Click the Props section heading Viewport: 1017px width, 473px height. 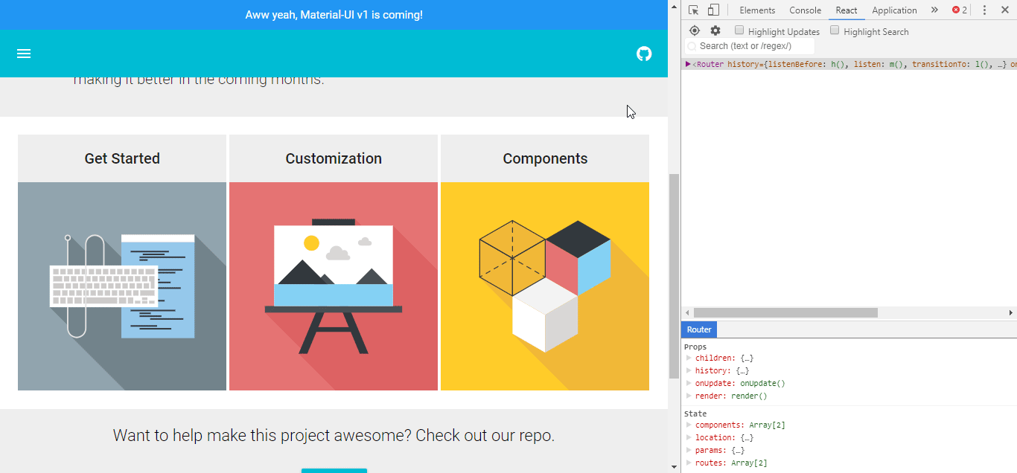coord(695,347)
